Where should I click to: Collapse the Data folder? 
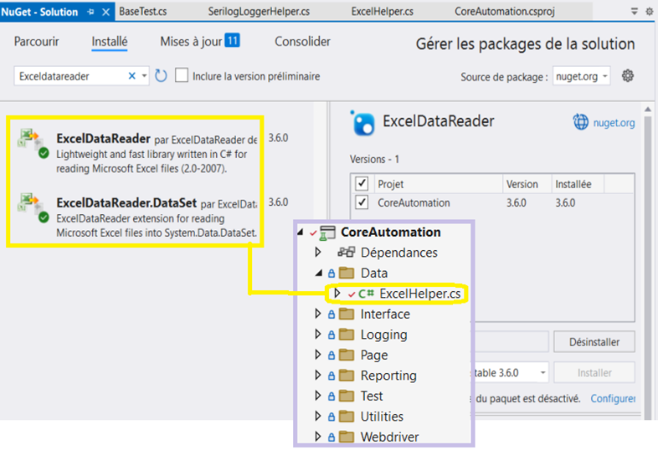click(318, 273)
